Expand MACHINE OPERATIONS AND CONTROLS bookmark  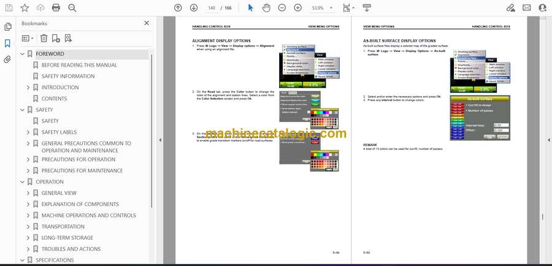[x=28, y=215]
